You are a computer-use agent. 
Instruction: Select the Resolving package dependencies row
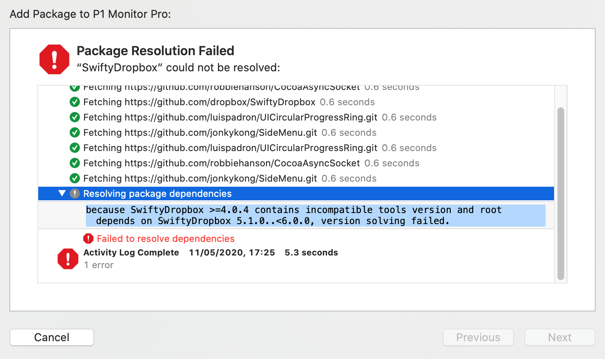coord(296,194)
